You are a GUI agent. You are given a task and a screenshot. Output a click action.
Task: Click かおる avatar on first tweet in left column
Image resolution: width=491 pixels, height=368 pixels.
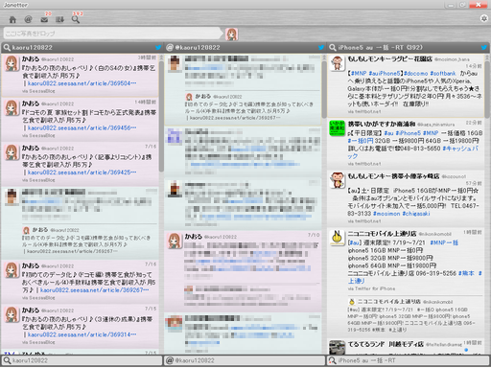pos(12,63)
